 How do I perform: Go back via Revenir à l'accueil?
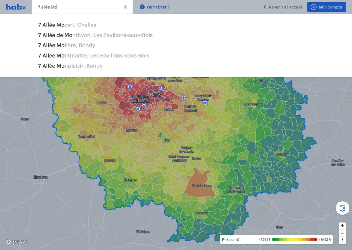[283, 7]
